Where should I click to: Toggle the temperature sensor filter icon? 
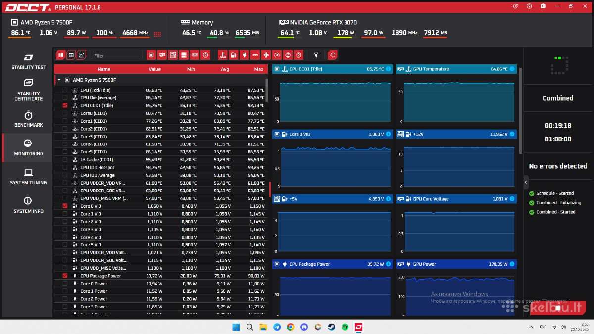click(222, 55)
